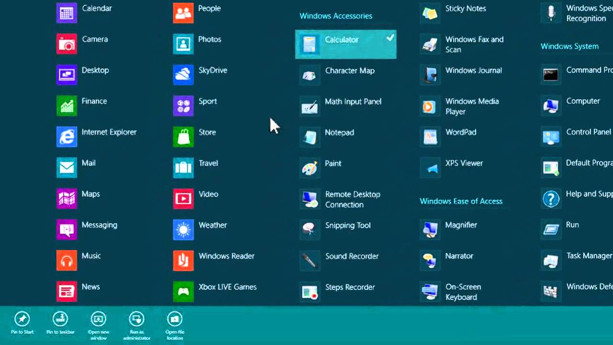613x345 pixels.
Task: Launch the Windows Journal icon
Action: point(430,75)
